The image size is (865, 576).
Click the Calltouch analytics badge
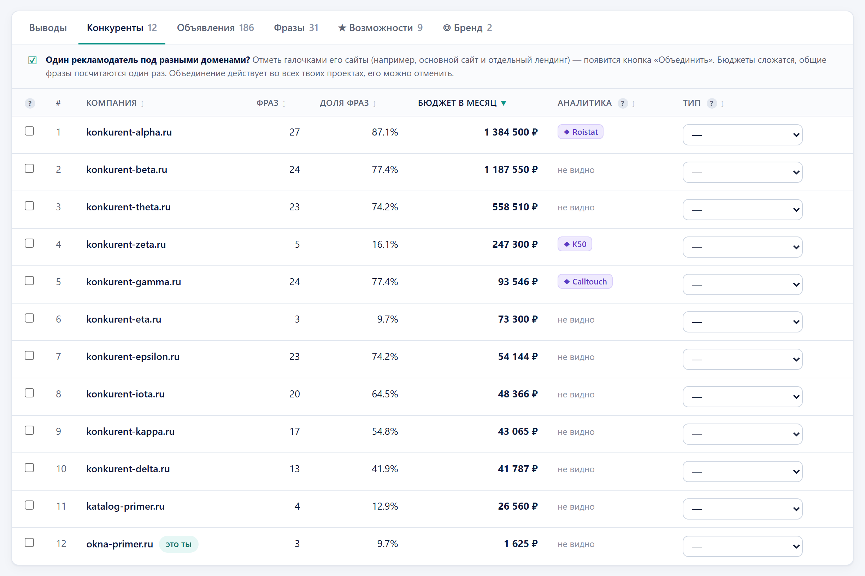(x=585, y=282)
